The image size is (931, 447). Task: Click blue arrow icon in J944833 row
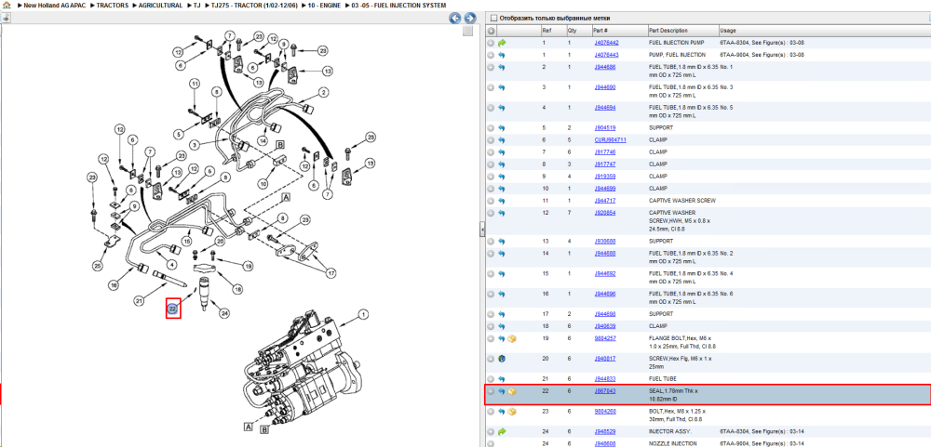pos(502,379)
